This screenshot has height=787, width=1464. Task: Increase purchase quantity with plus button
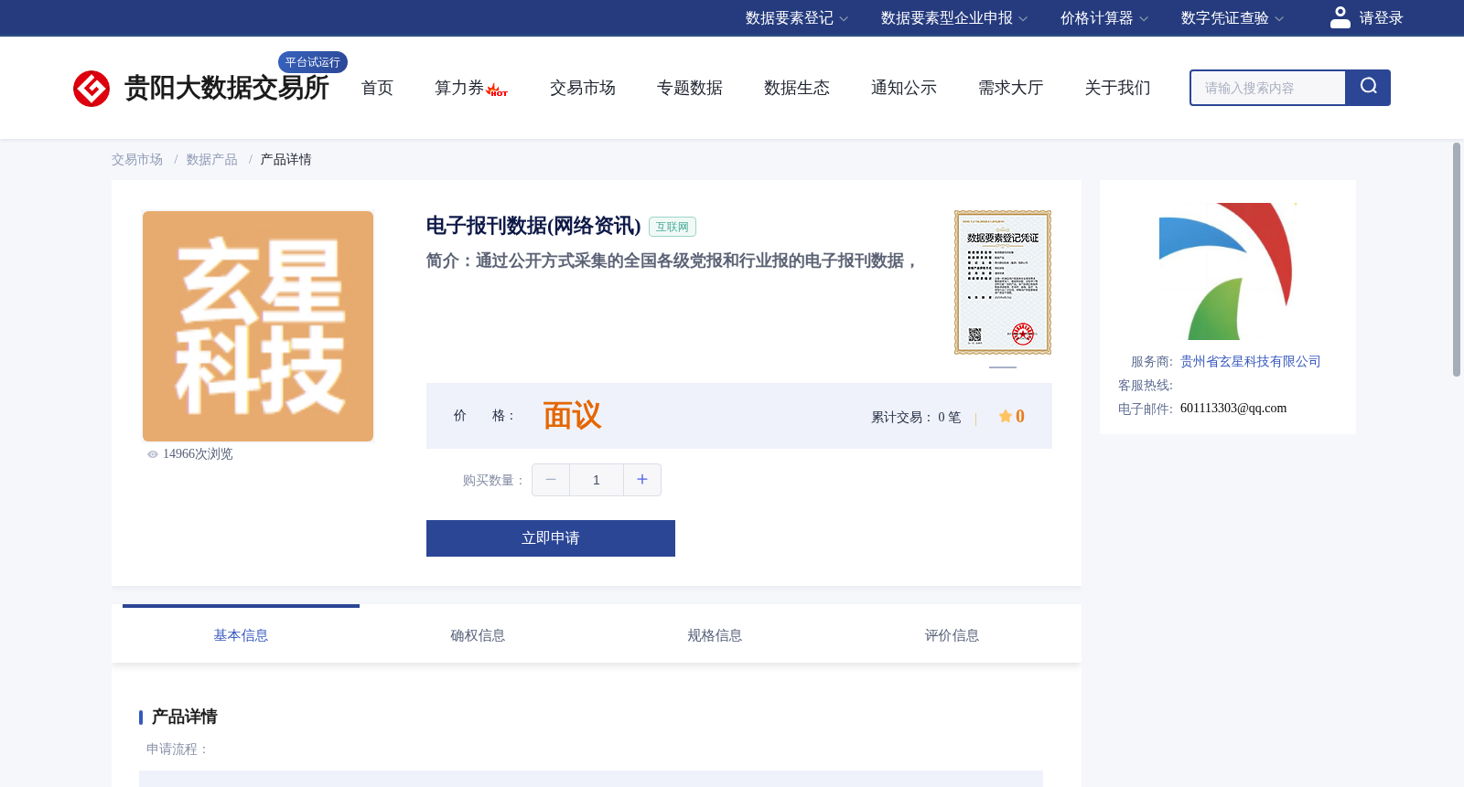point(642,480)
